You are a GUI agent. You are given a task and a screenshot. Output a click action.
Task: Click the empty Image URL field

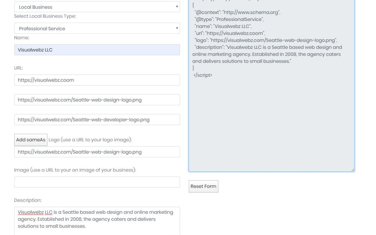(97, 182)
